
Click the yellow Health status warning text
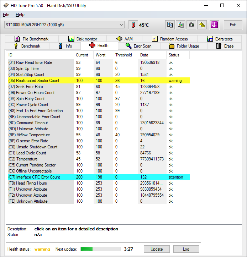coord(42,249)
